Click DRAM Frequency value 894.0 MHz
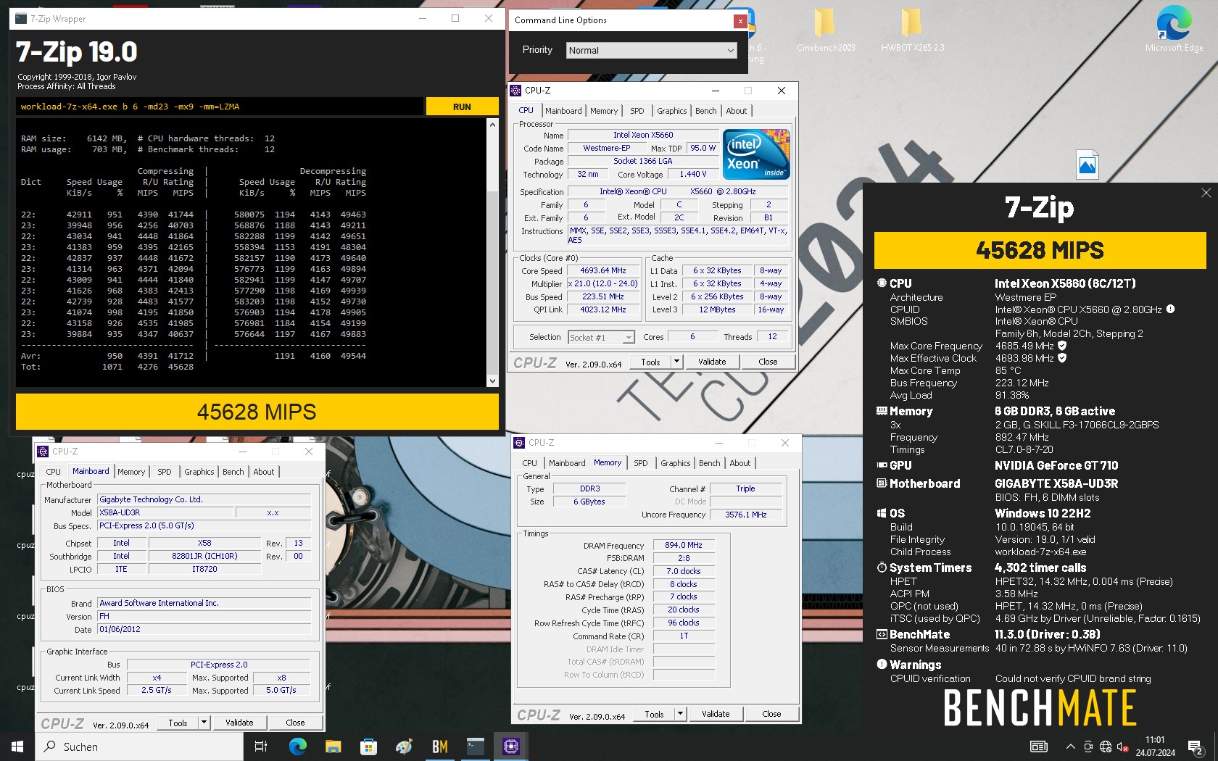 coord(683,545)
